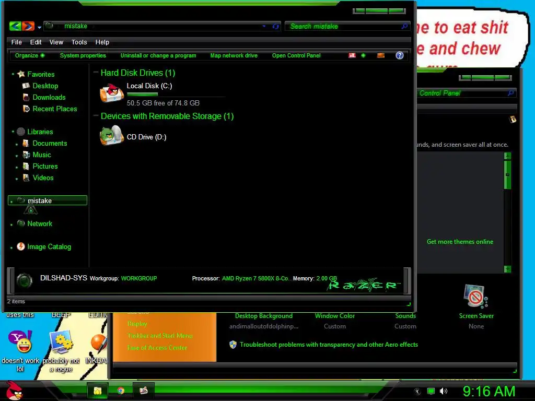Open the File menu
The width and height of the screenshot is (535, 401).
16,42
